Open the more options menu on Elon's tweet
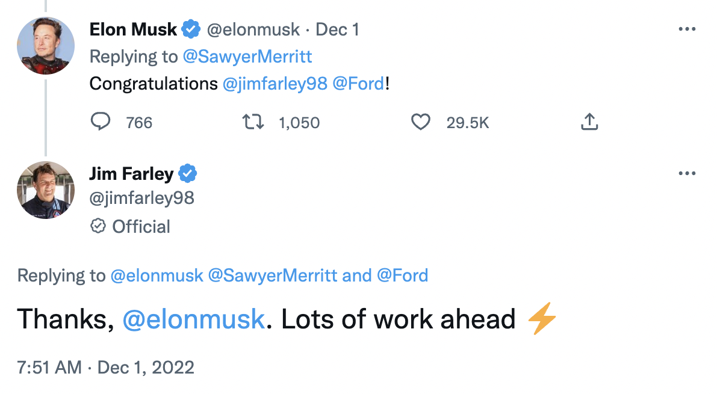The width and height of the screenshot is (717, 394). (686, 29)
